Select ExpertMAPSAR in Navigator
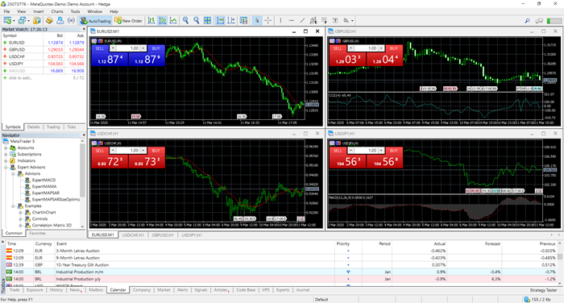 pyautogui.click(x=46, y=193)
